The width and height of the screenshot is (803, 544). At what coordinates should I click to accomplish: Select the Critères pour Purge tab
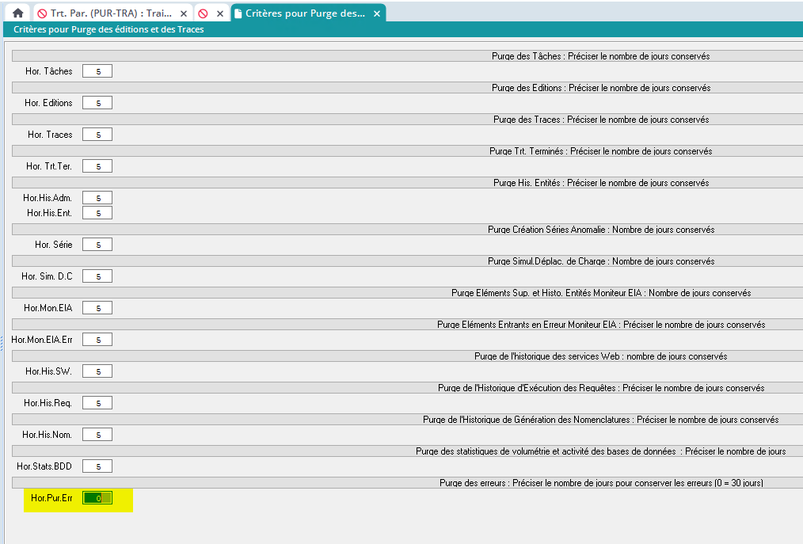coord(305,13)
